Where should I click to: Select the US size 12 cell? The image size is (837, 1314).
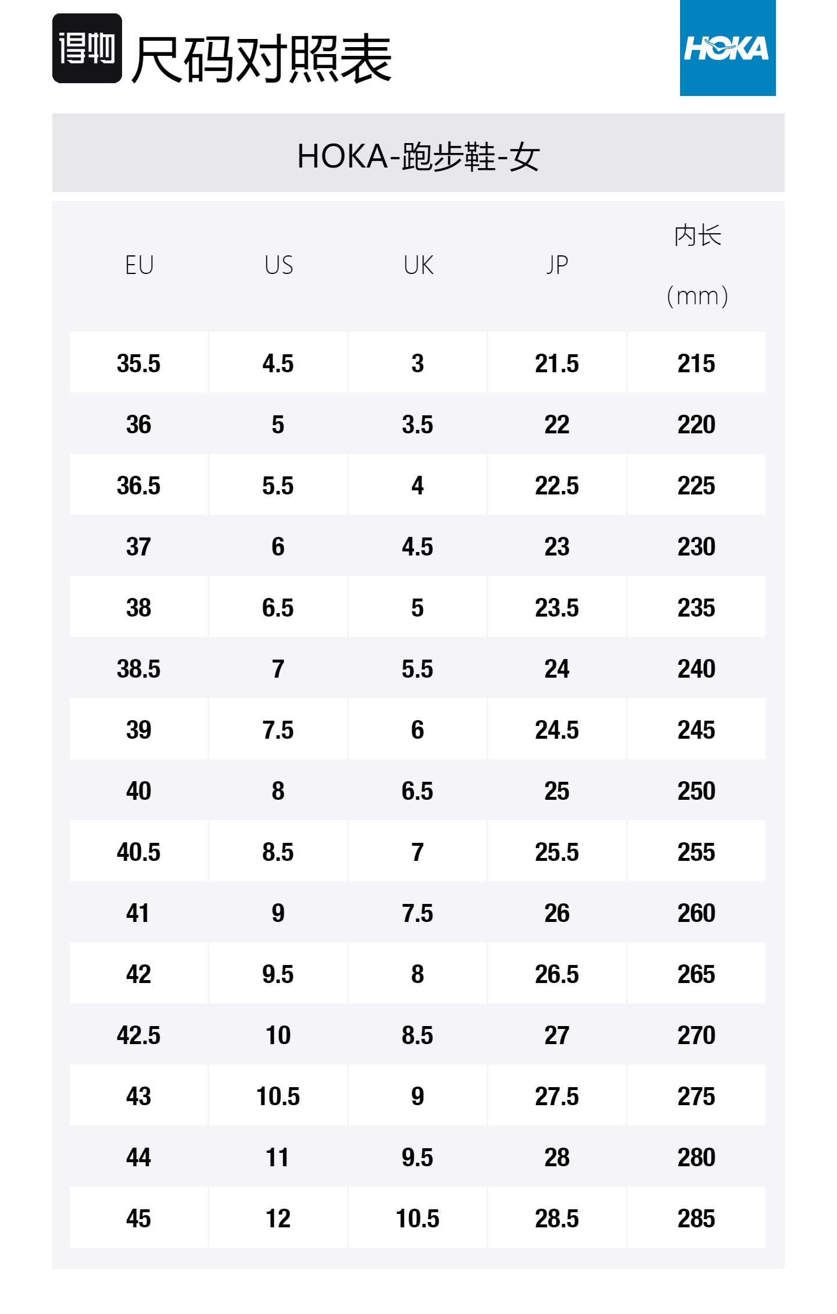[x=278, y=1219]
